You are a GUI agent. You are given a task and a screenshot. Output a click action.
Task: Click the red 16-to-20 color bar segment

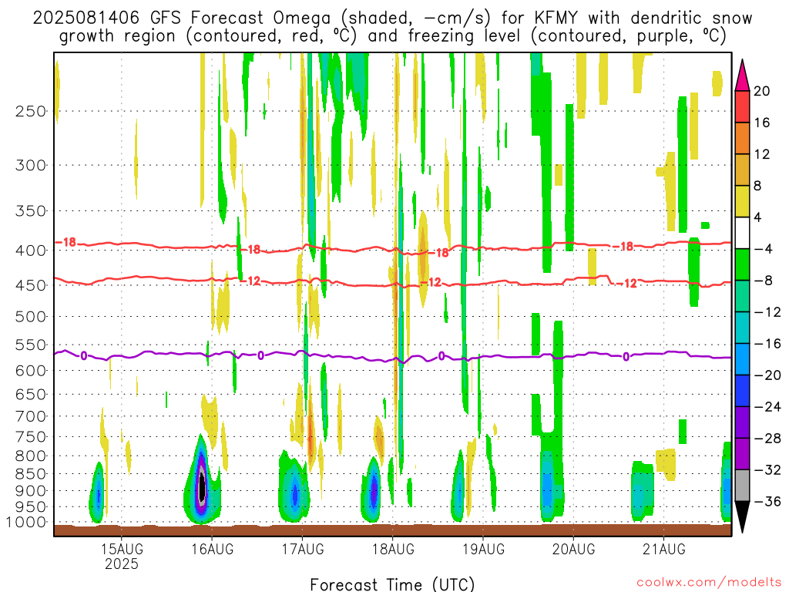pyautogui.click(x=742, y=106)
